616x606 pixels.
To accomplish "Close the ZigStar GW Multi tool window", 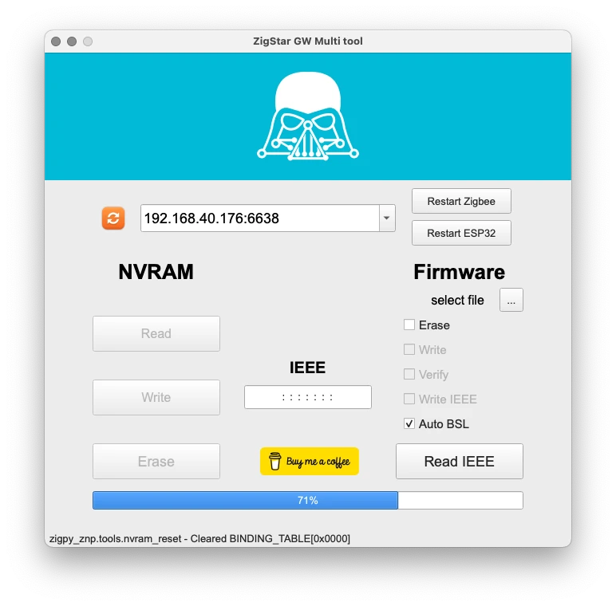I will pos(56,41).
